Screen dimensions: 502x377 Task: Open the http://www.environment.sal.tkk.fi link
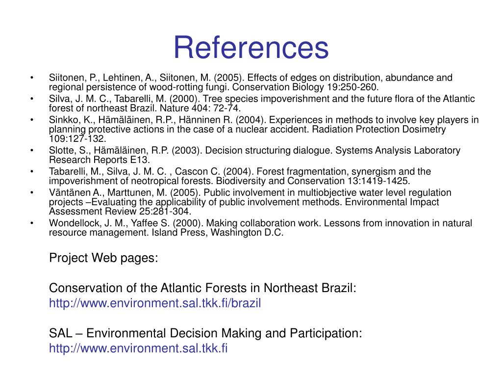coord(138,348)
